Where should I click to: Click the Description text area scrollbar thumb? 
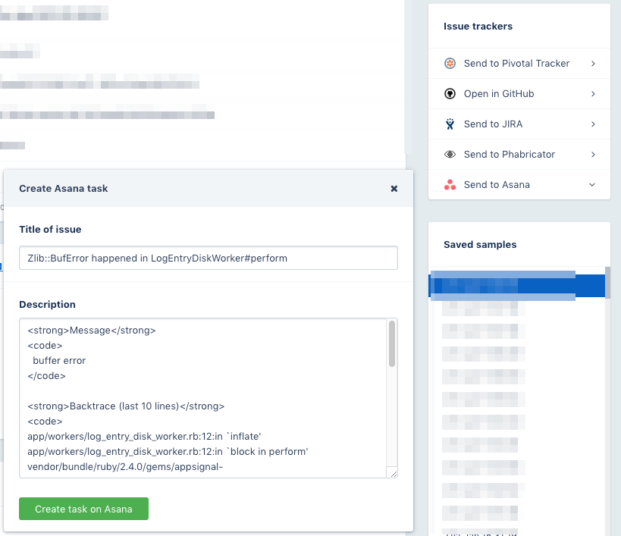[x=392, y=343]
